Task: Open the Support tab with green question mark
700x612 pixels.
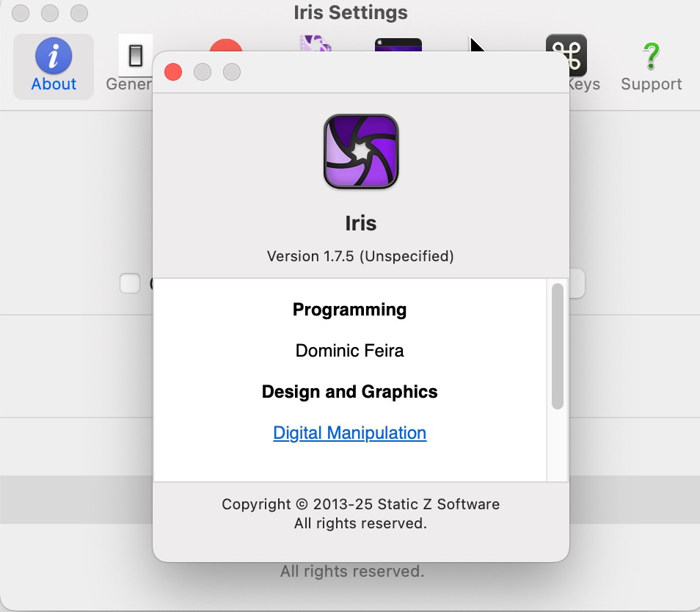Action: pyautogui.click(x=651, y=66)
